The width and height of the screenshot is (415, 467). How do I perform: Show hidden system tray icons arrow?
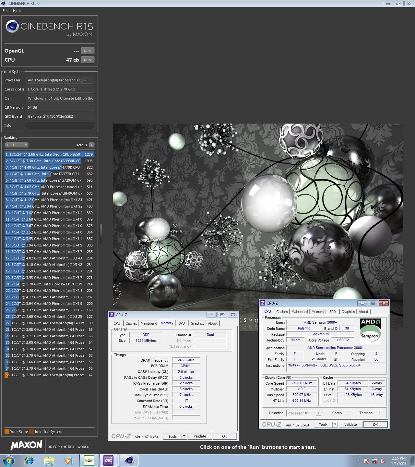point(359,461)
